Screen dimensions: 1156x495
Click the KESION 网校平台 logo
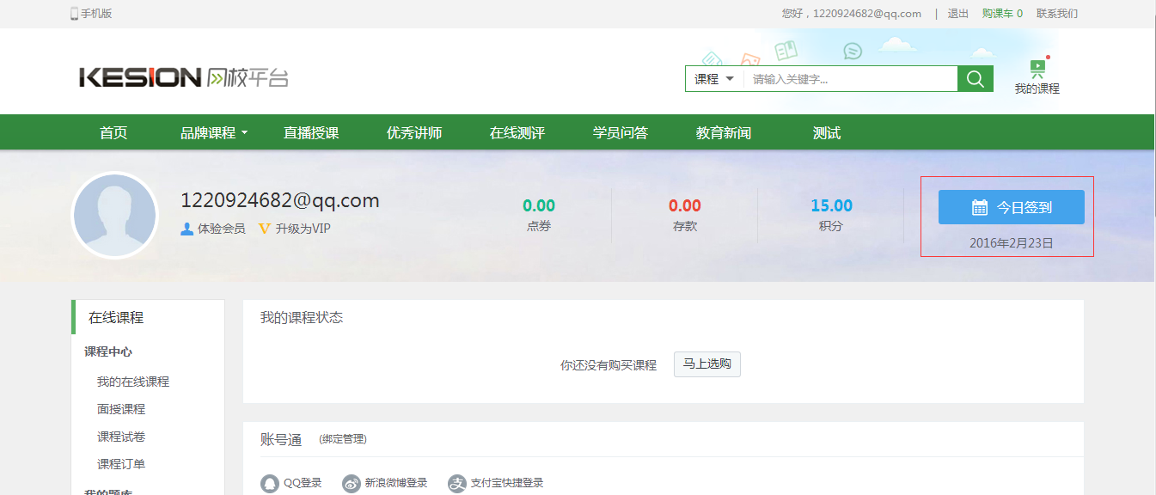click(184, 78)
